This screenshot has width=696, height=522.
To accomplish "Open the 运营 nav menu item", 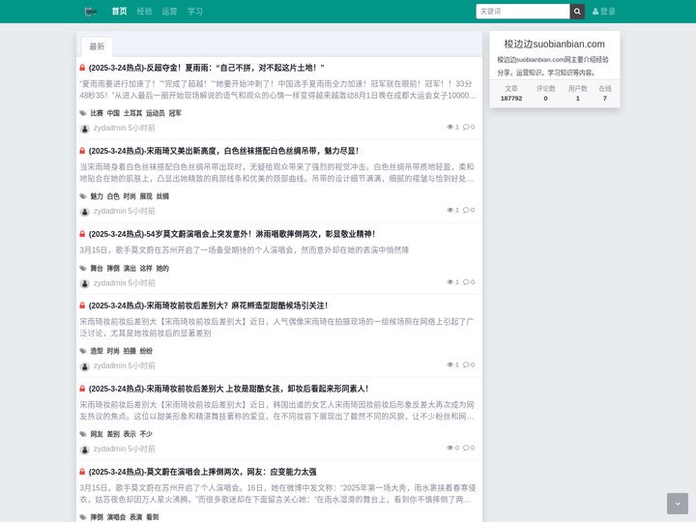I will 169,12.
